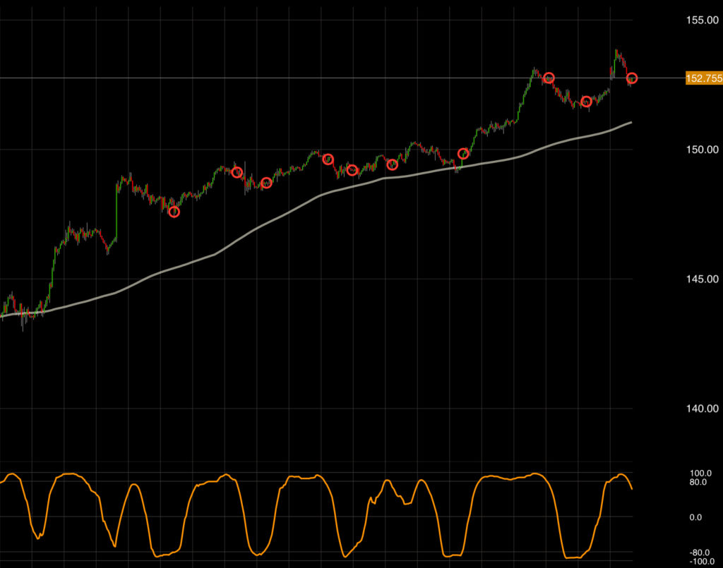Click the 155.00 price axis label

(701, 20)
